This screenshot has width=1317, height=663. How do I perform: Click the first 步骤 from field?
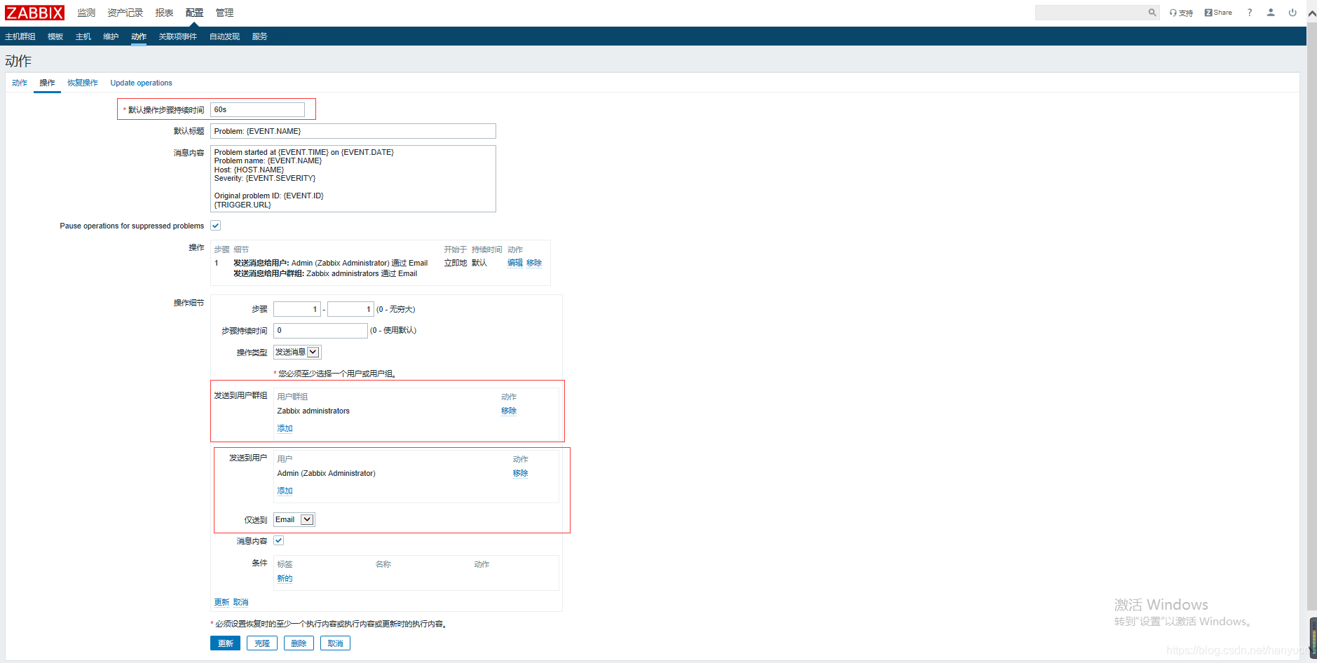tap(296, 309)
